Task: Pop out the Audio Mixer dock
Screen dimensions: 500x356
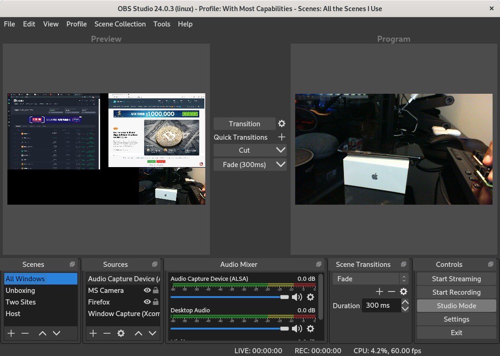Action: coord(318,264)
